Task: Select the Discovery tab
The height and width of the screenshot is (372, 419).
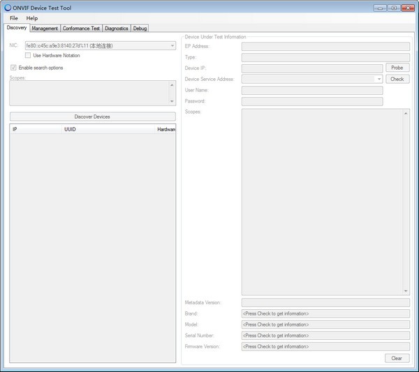Action: pos(17,27)
